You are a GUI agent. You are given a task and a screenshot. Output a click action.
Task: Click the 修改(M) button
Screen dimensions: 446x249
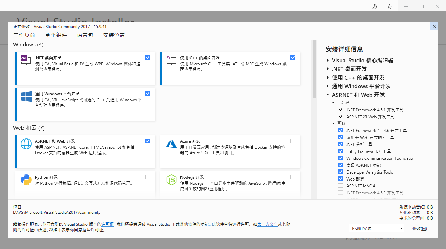(x=419, y=229)
